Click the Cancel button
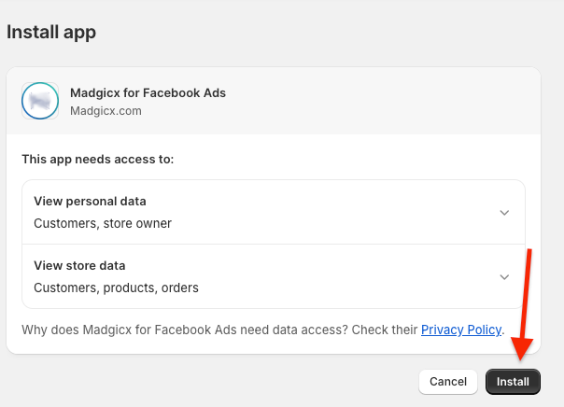 coord(448,382)
